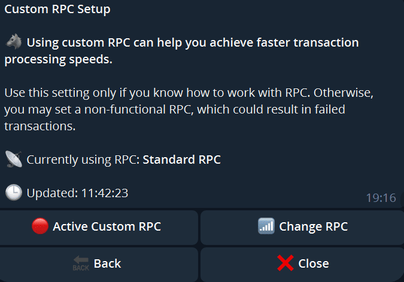Click the BACK arrow emoji icon
Screen dimensions: 404x282
[81, 263]
